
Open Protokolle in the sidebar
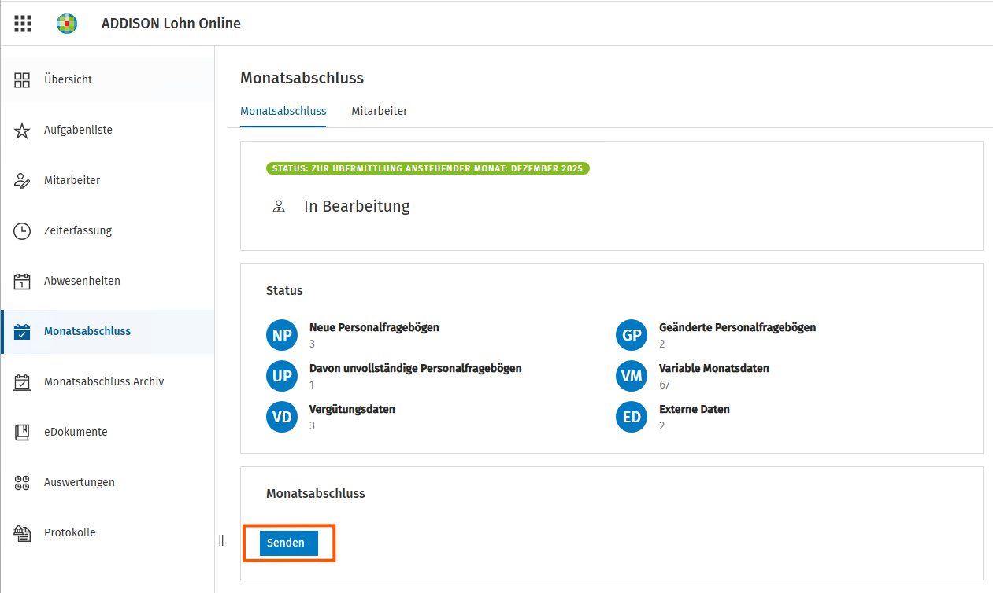pyautogui.click(x=107, y=532)
